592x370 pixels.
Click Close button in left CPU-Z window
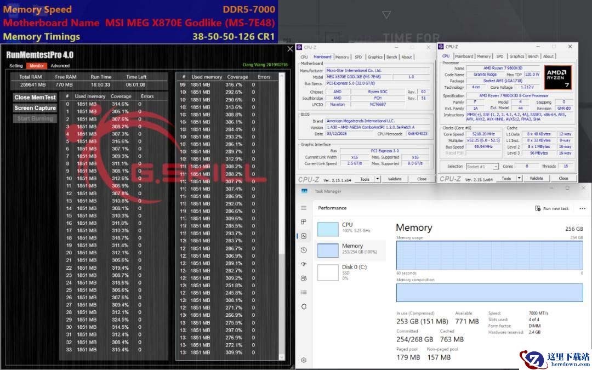point(422,179)
